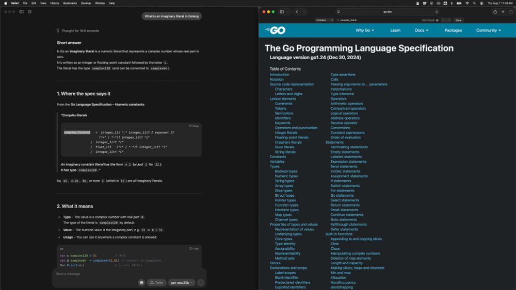
Task: Toggle sidebar in the chat window
Action: tap(21, 11)
